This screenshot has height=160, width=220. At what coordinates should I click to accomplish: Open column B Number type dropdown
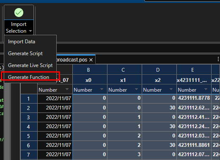pos(102,89)
